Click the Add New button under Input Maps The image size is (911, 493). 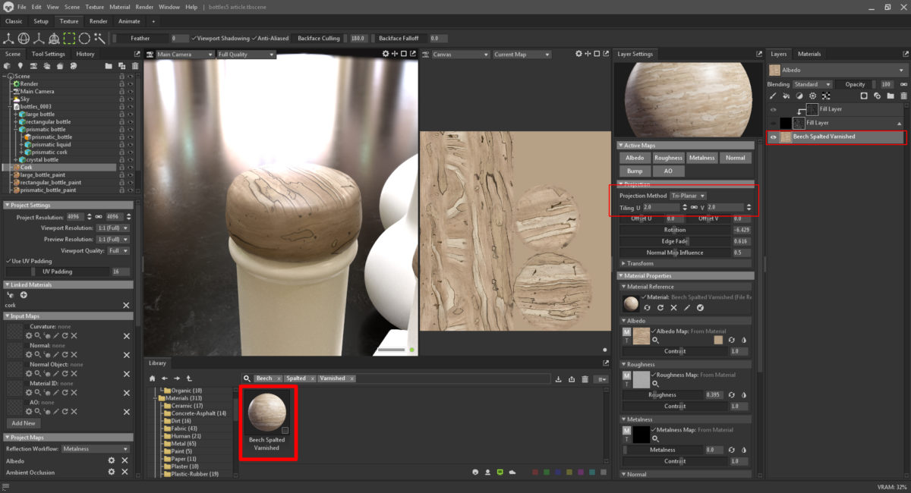(x=23, y=423)
